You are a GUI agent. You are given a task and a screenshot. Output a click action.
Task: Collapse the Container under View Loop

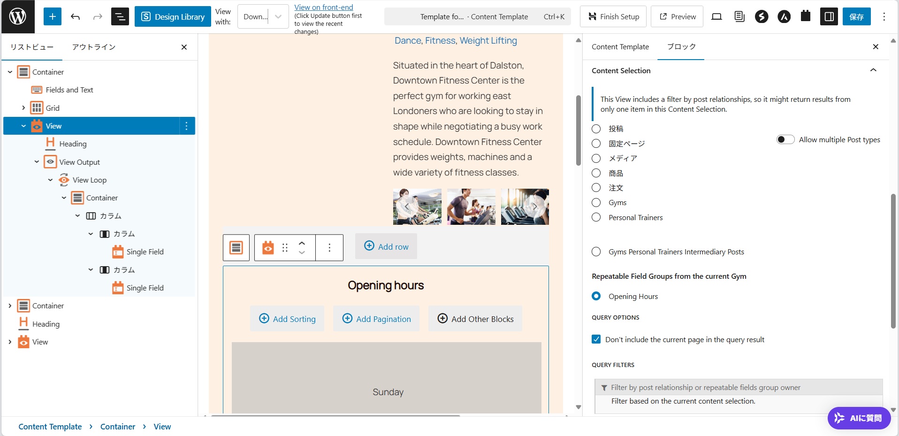pos(64,198)
